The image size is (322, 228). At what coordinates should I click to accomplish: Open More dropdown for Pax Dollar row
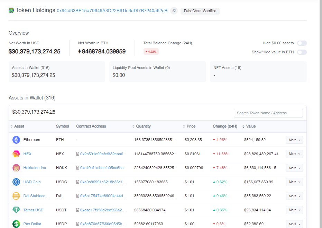click(294, 224)
